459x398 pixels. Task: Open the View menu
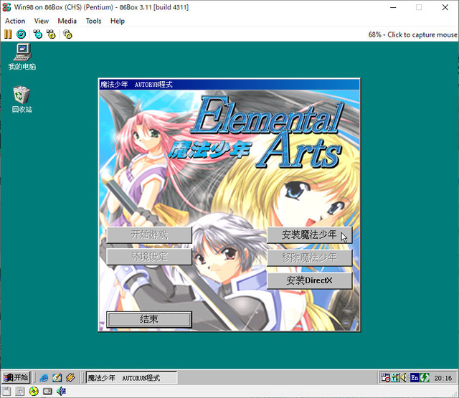(42, 21)
